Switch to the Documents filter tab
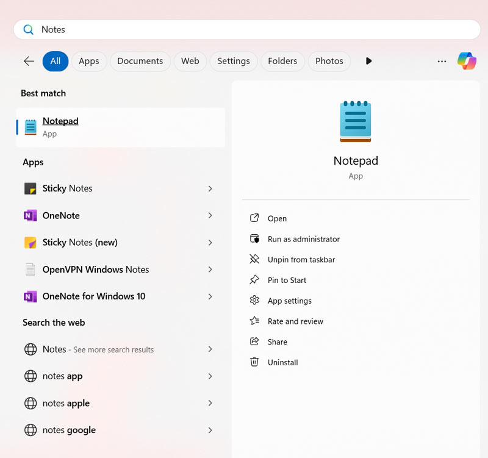 (x=140, y=61)
